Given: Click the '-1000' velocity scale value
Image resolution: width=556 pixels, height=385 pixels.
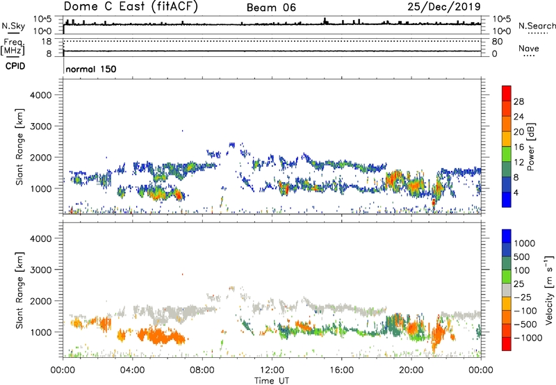Looking at the screenshot, I should [528, 338].
